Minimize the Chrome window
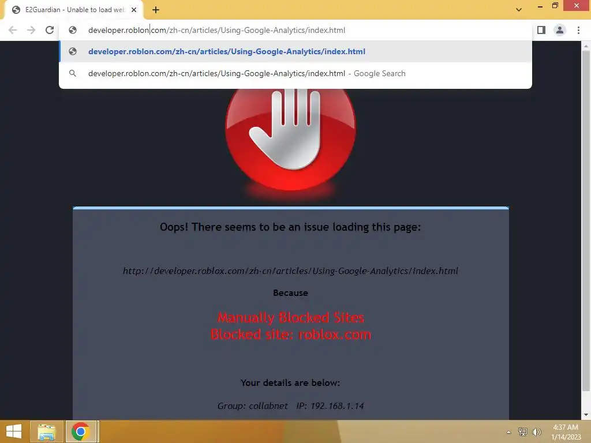 pos(540,6)
